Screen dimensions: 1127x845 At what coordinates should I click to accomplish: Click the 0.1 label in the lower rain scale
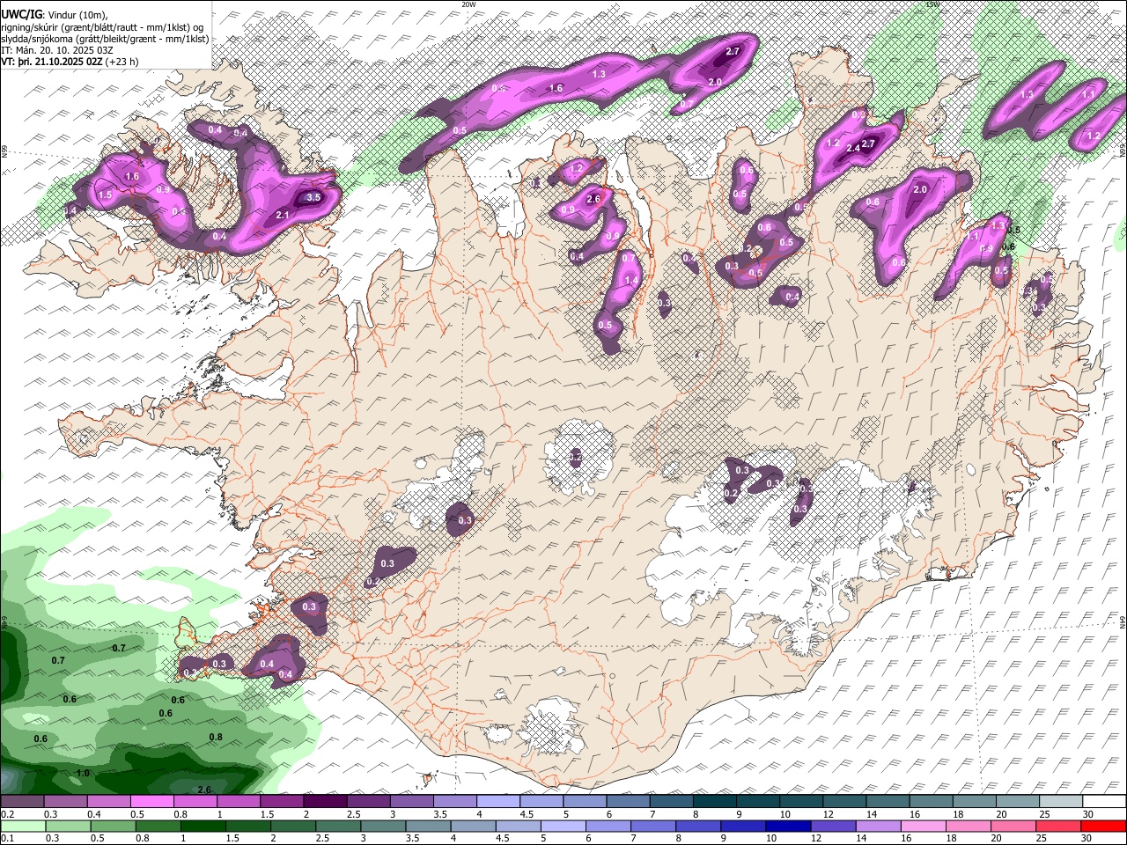[7, 839]
